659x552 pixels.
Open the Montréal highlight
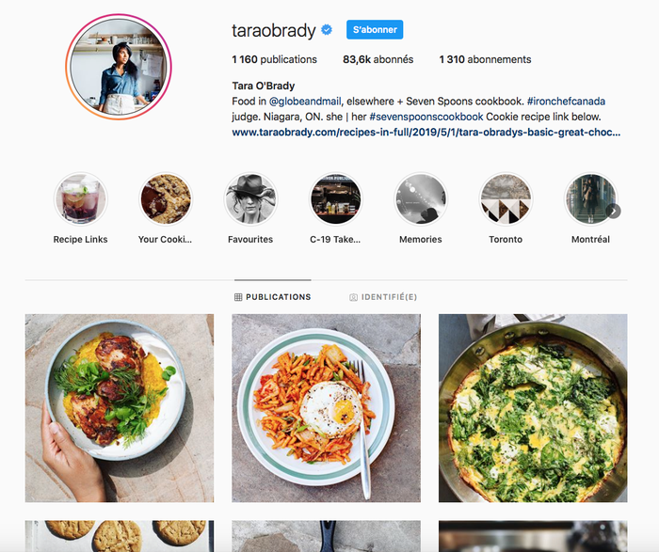[590, 199]
